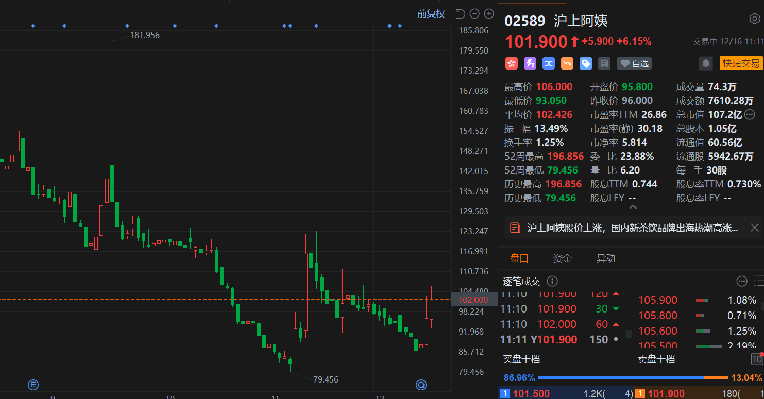764x399 pixels.
Task: Set a price alert with bell icon
Action: pyautogui.click(x=706, y=63)
